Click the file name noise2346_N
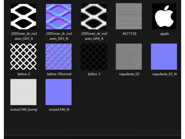 (59, 110)
